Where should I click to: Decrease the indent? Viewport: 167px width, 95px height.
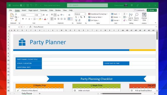pyautogui.click(x=62, y=19)
